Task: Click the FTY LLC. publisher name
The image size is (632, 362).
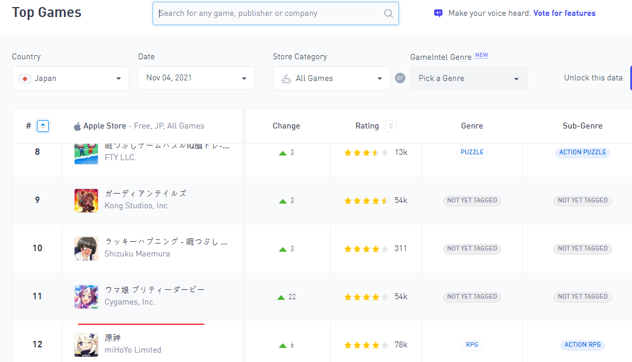Action: pyautogui.click(x=120, y=158)
